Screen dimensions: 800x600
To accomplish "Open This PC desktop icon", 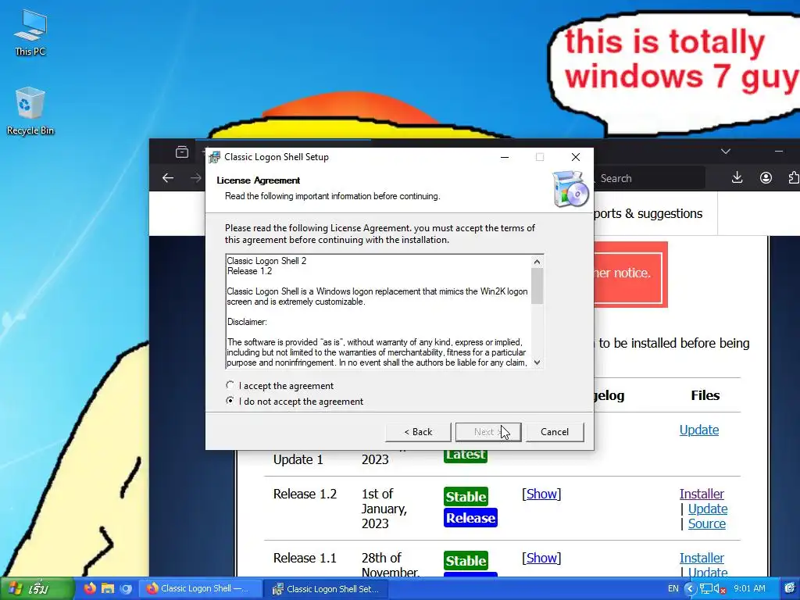I will pos(30,31).
